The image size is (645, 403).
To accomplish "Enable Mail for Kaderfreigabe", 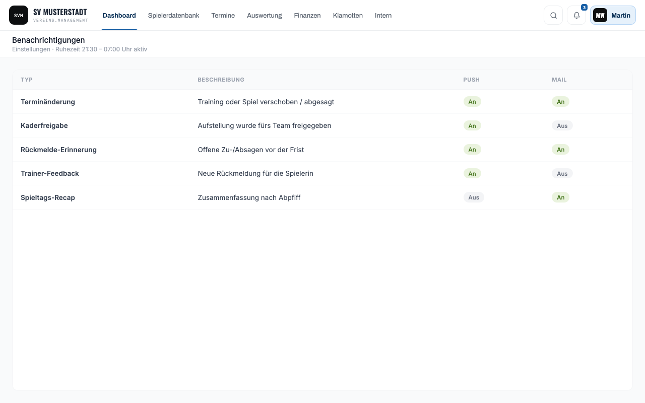I will (562, 126).
